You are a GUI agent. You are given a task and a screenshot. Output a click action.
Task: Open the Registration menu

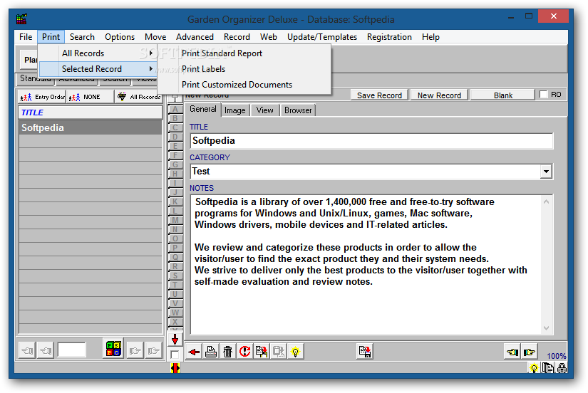tap(389, 37)
